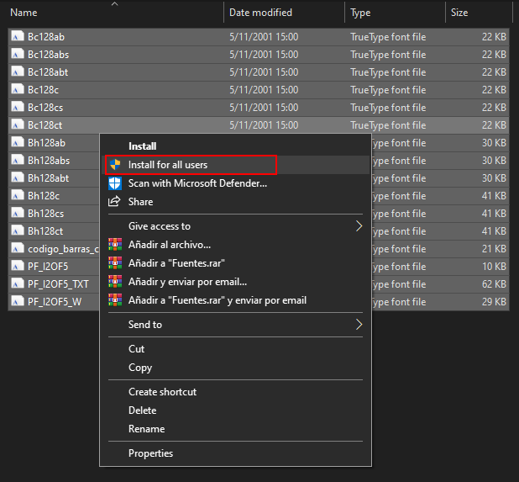Click the font file icon beside Bh128ct
This screenshot has width=519, height=482.
click(17, 231)
